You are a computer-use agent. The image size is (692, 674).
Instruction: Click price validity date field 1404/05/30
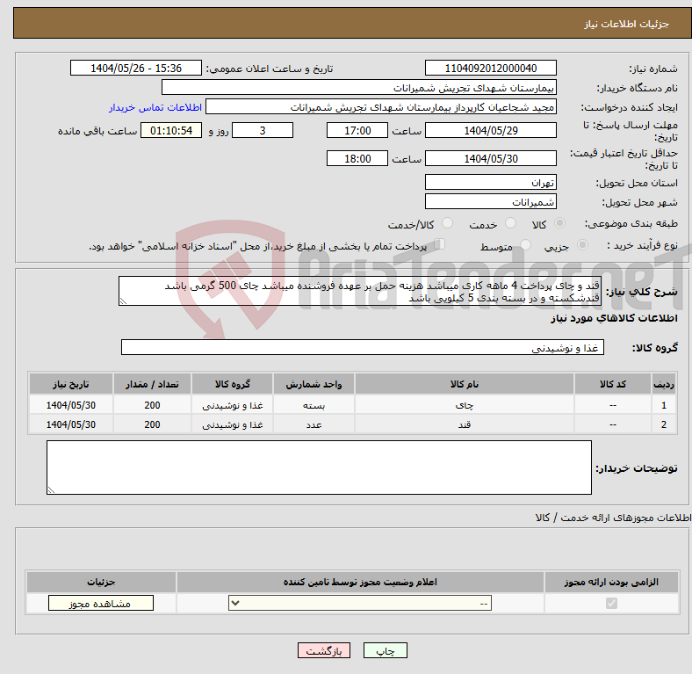point(490,158)
